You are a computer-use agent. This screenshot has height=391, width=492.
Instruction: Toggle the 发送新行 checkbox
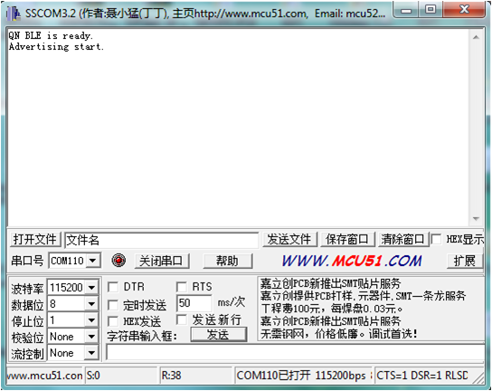[182, 319]
